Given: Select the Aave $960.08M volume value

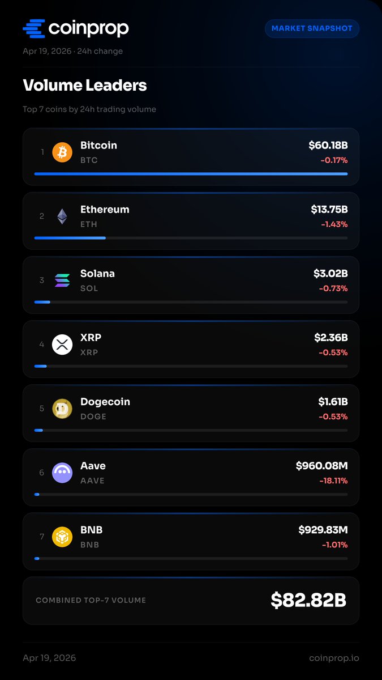Looking at the screenshot, I should 321,466.
